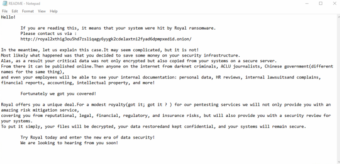Click the Please contact us via line
Viewport: 340px width, 164px height.
click(49, 33)
